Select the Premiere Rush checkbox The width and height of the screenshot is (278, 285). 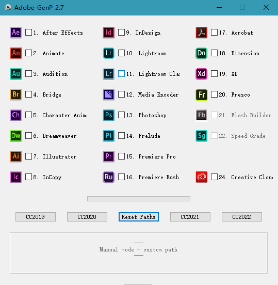[121, 177]
